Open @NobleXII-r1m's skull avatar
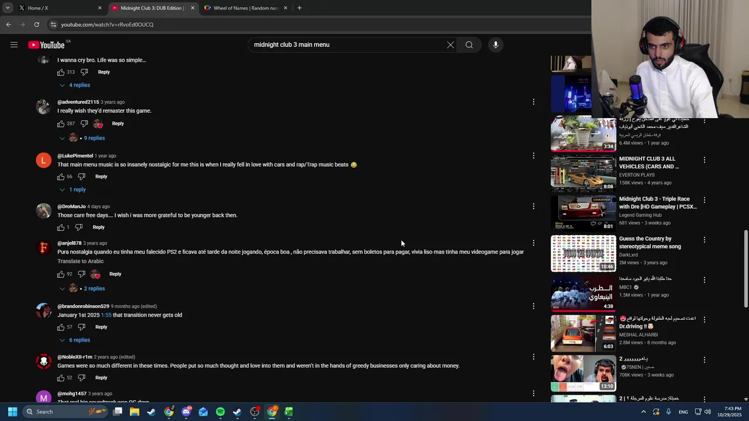Screen dimensions: 749x421 pos(44,361)
